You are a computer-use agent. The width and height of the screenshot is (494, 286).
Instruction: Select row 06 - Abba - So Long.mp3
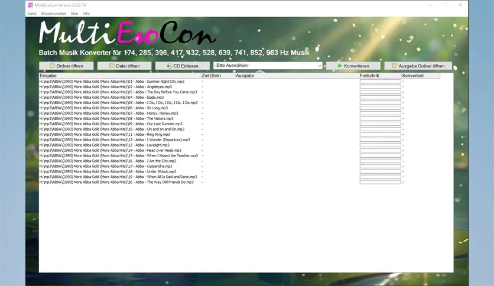(103, 108)
